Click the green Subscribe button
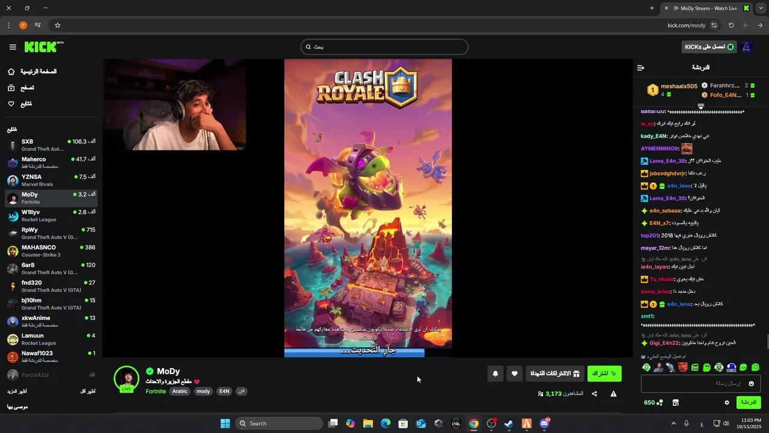This screenshot has height=433, width=769. coord(604,373)
